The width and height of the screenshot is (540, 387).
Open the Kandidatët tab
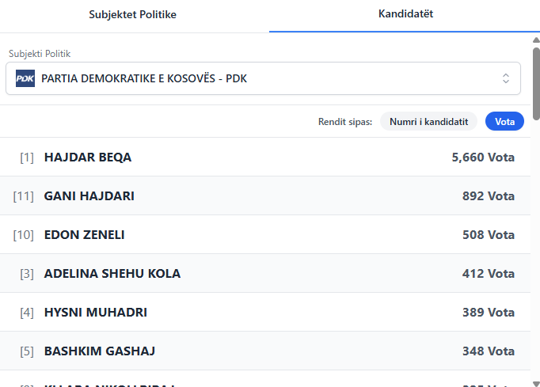pos(405,15)
